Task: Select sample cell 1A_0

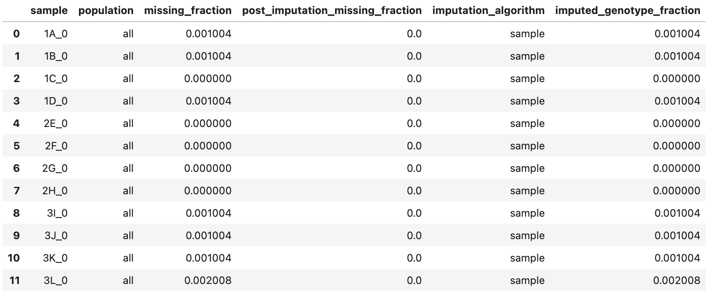Action: click(x=56, y=34)
